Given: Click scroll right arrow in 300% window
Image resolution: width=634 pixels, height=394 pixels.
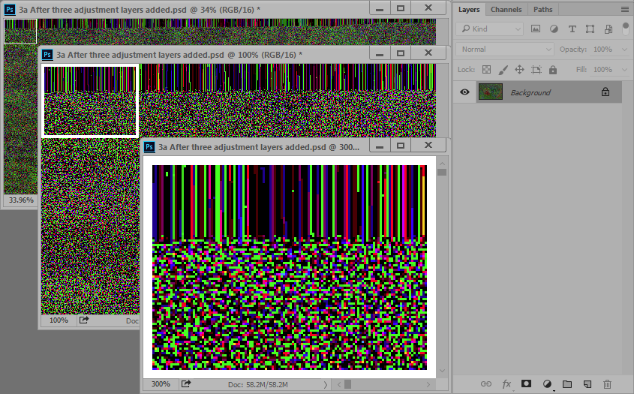Looking at the screenshot, I should pyautogui.click(x=428, y=385).
